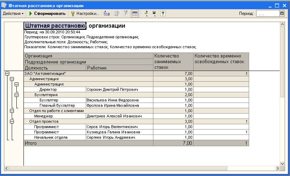Click the Период date input field
Screen dimensions: 290x176
coord(268,13)
